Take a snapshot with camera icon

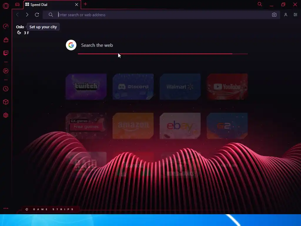point(274,15)
